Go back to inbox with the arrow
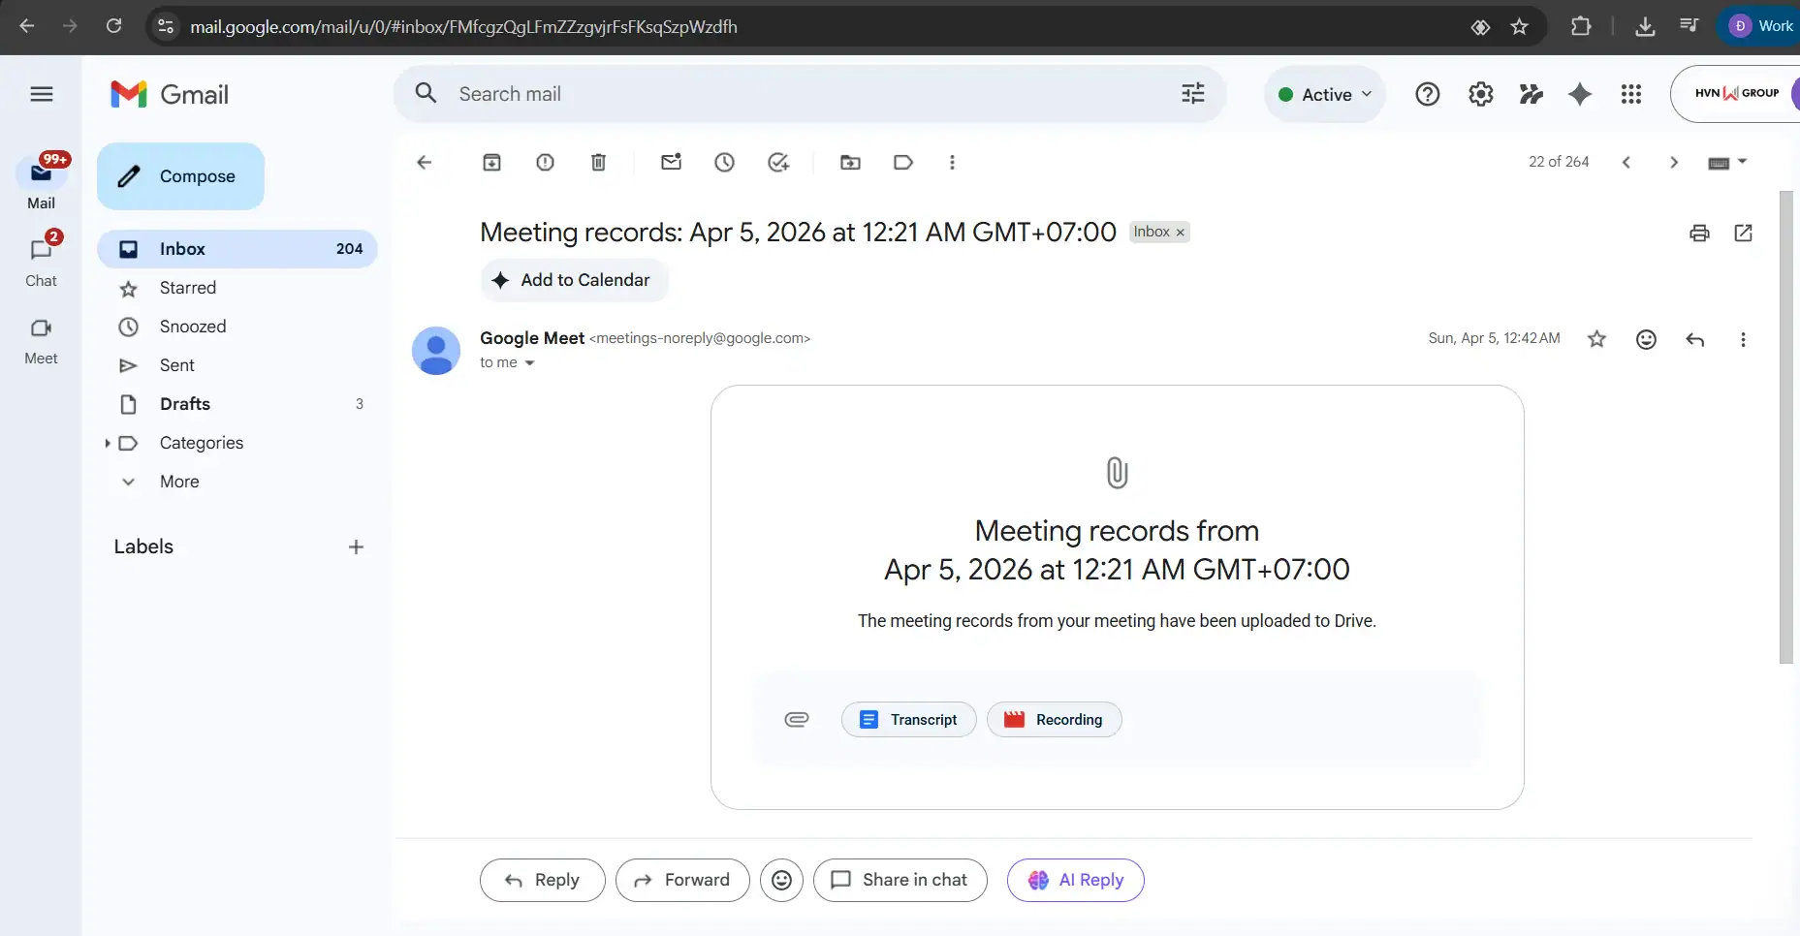 coord(424,163)
